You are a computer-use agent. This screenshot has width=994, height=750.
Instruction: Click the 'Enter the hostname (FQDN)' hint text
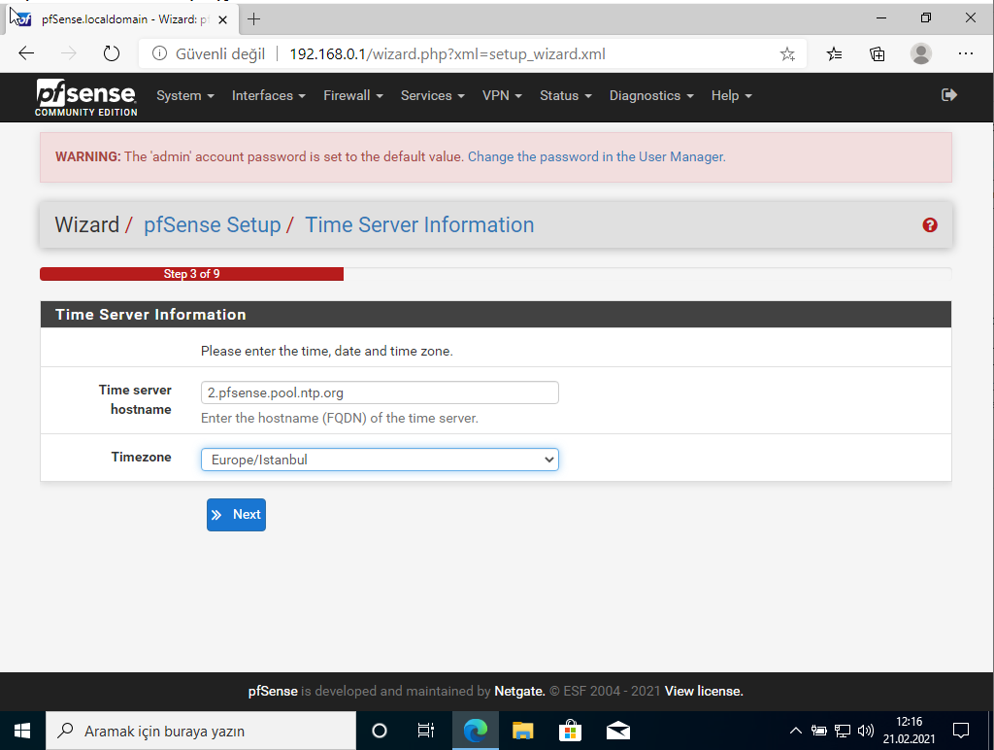click(x=339, y=418)
